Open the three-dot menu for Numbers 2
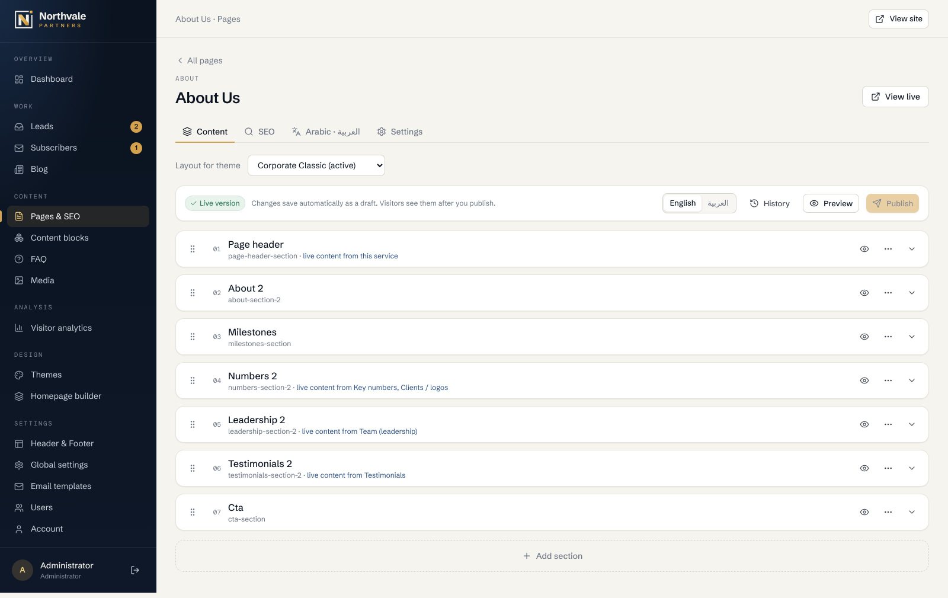 coord(888,380)
